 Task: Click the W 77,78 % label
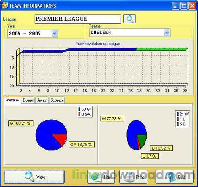click(x=112, y=119)
